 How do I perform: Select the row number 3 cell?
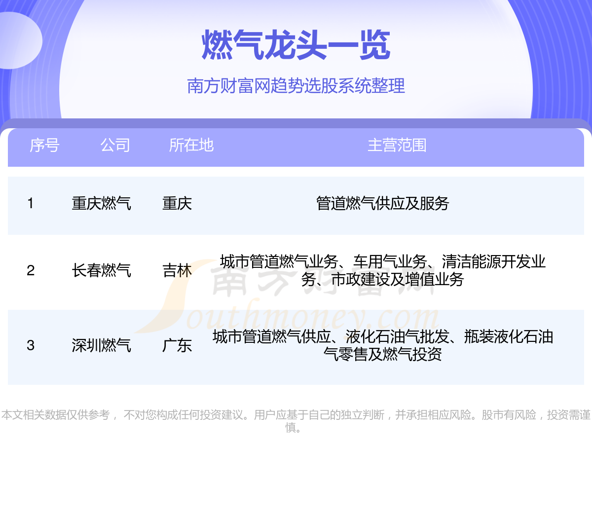(31, 345)
